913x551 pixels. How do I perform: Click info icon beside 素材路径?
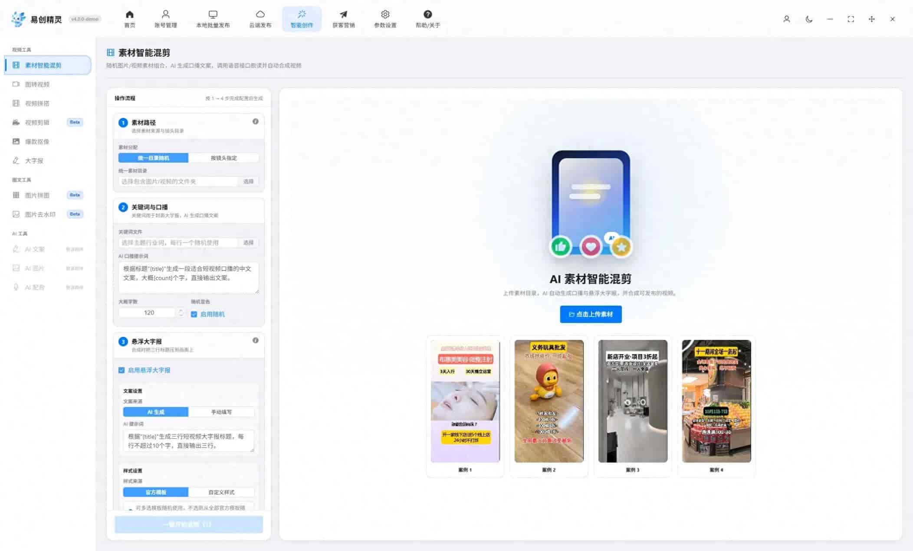(255, 122)
